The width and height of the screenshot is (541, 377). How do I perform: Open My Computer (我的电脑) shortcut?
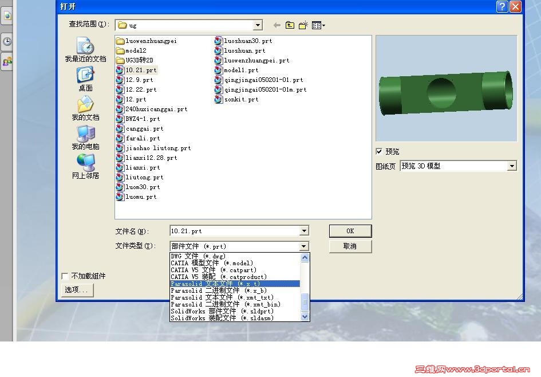click(85, 138)
